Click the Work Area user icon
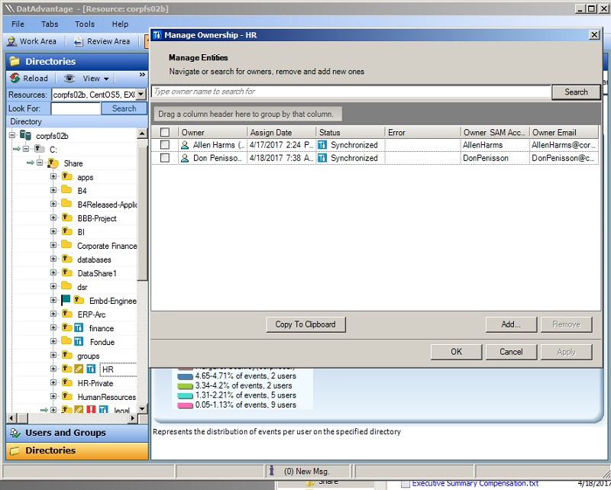Viewport: 611px width, 490px height. 11,41
